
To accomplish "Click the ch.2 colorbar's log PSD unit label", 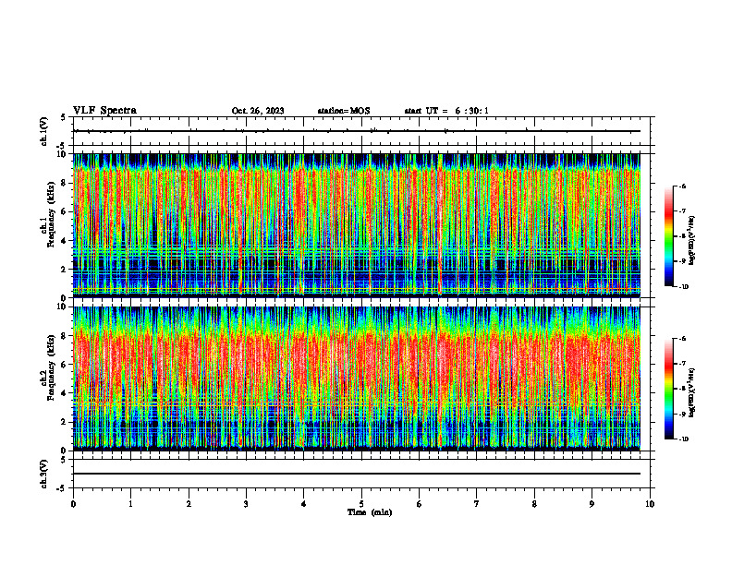I will click(x=692, y=392).
